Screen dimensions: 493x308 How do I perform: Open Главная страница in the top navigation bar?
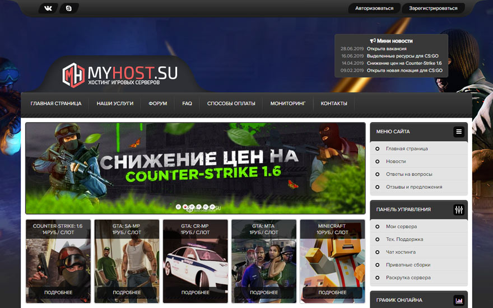pos(56,104)
